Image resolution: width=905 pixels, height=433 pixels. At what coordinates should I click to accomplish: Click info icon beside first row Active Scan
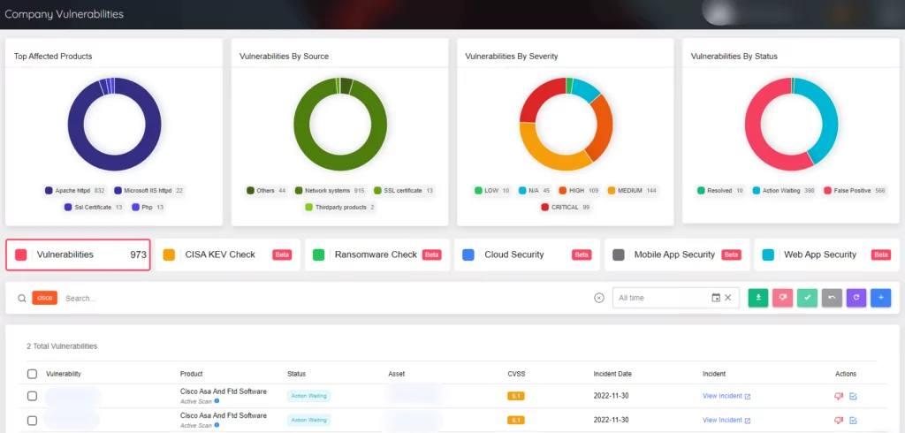[217, 400]
